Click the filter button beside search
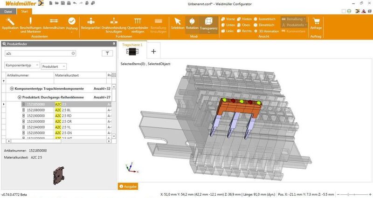 107,53
